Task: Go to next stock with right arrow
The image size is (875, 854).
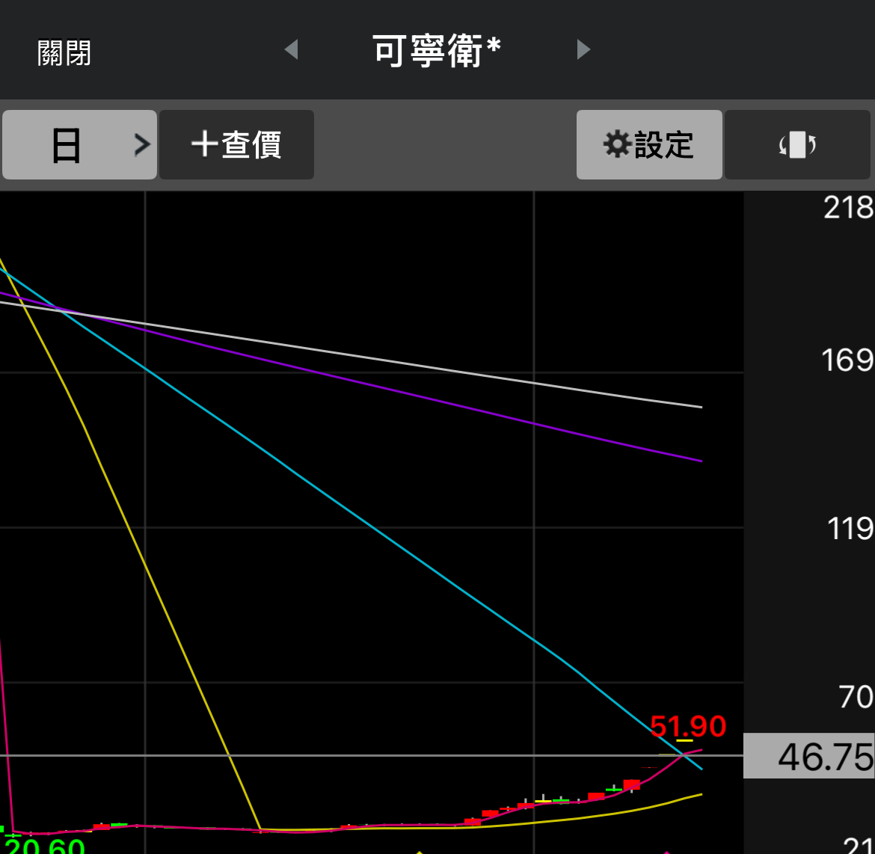Action: [x=583, y=49]
